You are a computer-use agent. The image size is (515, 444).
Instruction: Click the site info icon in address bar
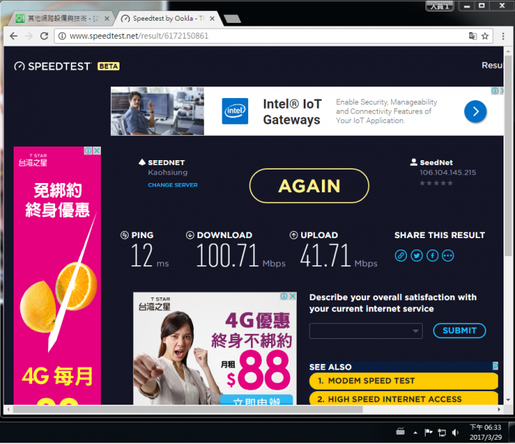62,36
